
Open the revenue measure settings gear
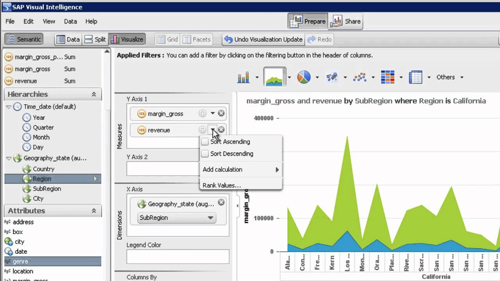pos(202,130)
